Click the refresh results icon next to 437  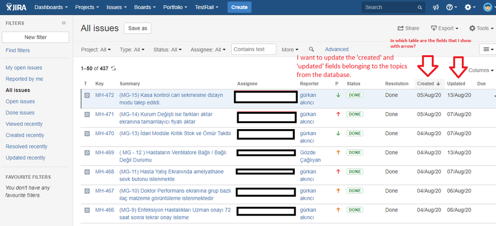pyautogui.click(x=114, y=68)
